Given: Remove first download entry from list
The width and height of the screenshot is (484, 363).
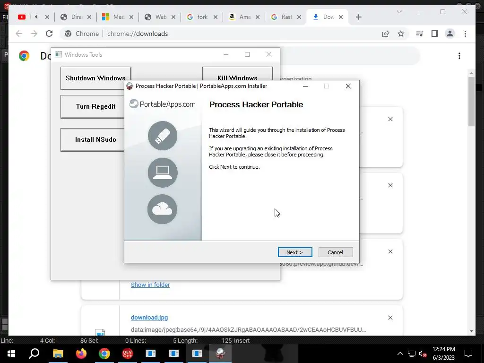Looking at the screenshot, I should point(390,119).
